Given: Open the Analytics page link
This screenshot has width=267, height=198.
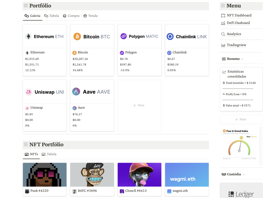Looking at the screenshot, I should 234,34.
